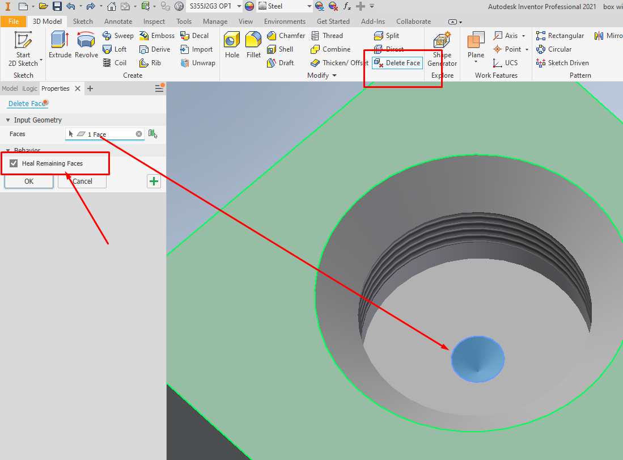Viewport: 623px width, 460px height.
Task: Start a 2D Sketch
Action: (23, 49)
